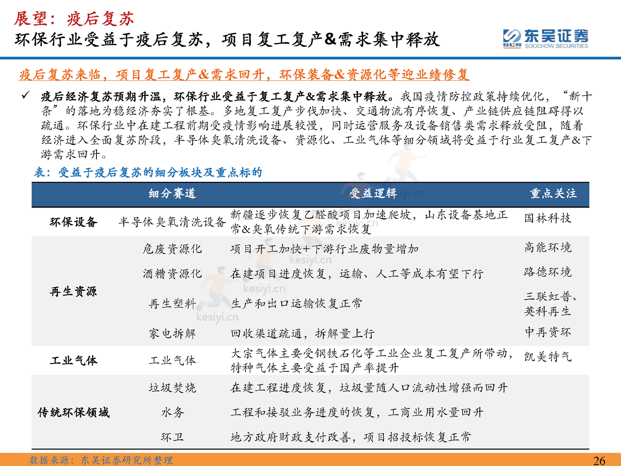This screenshot has width=621, height=466.
Task: Select subtitle '环保行业受益于疫后复苏，项目复工复产&需求集中释放'
Action: coord(227,40)
